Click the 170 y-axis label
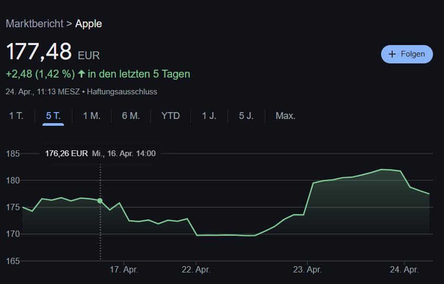 13,234
